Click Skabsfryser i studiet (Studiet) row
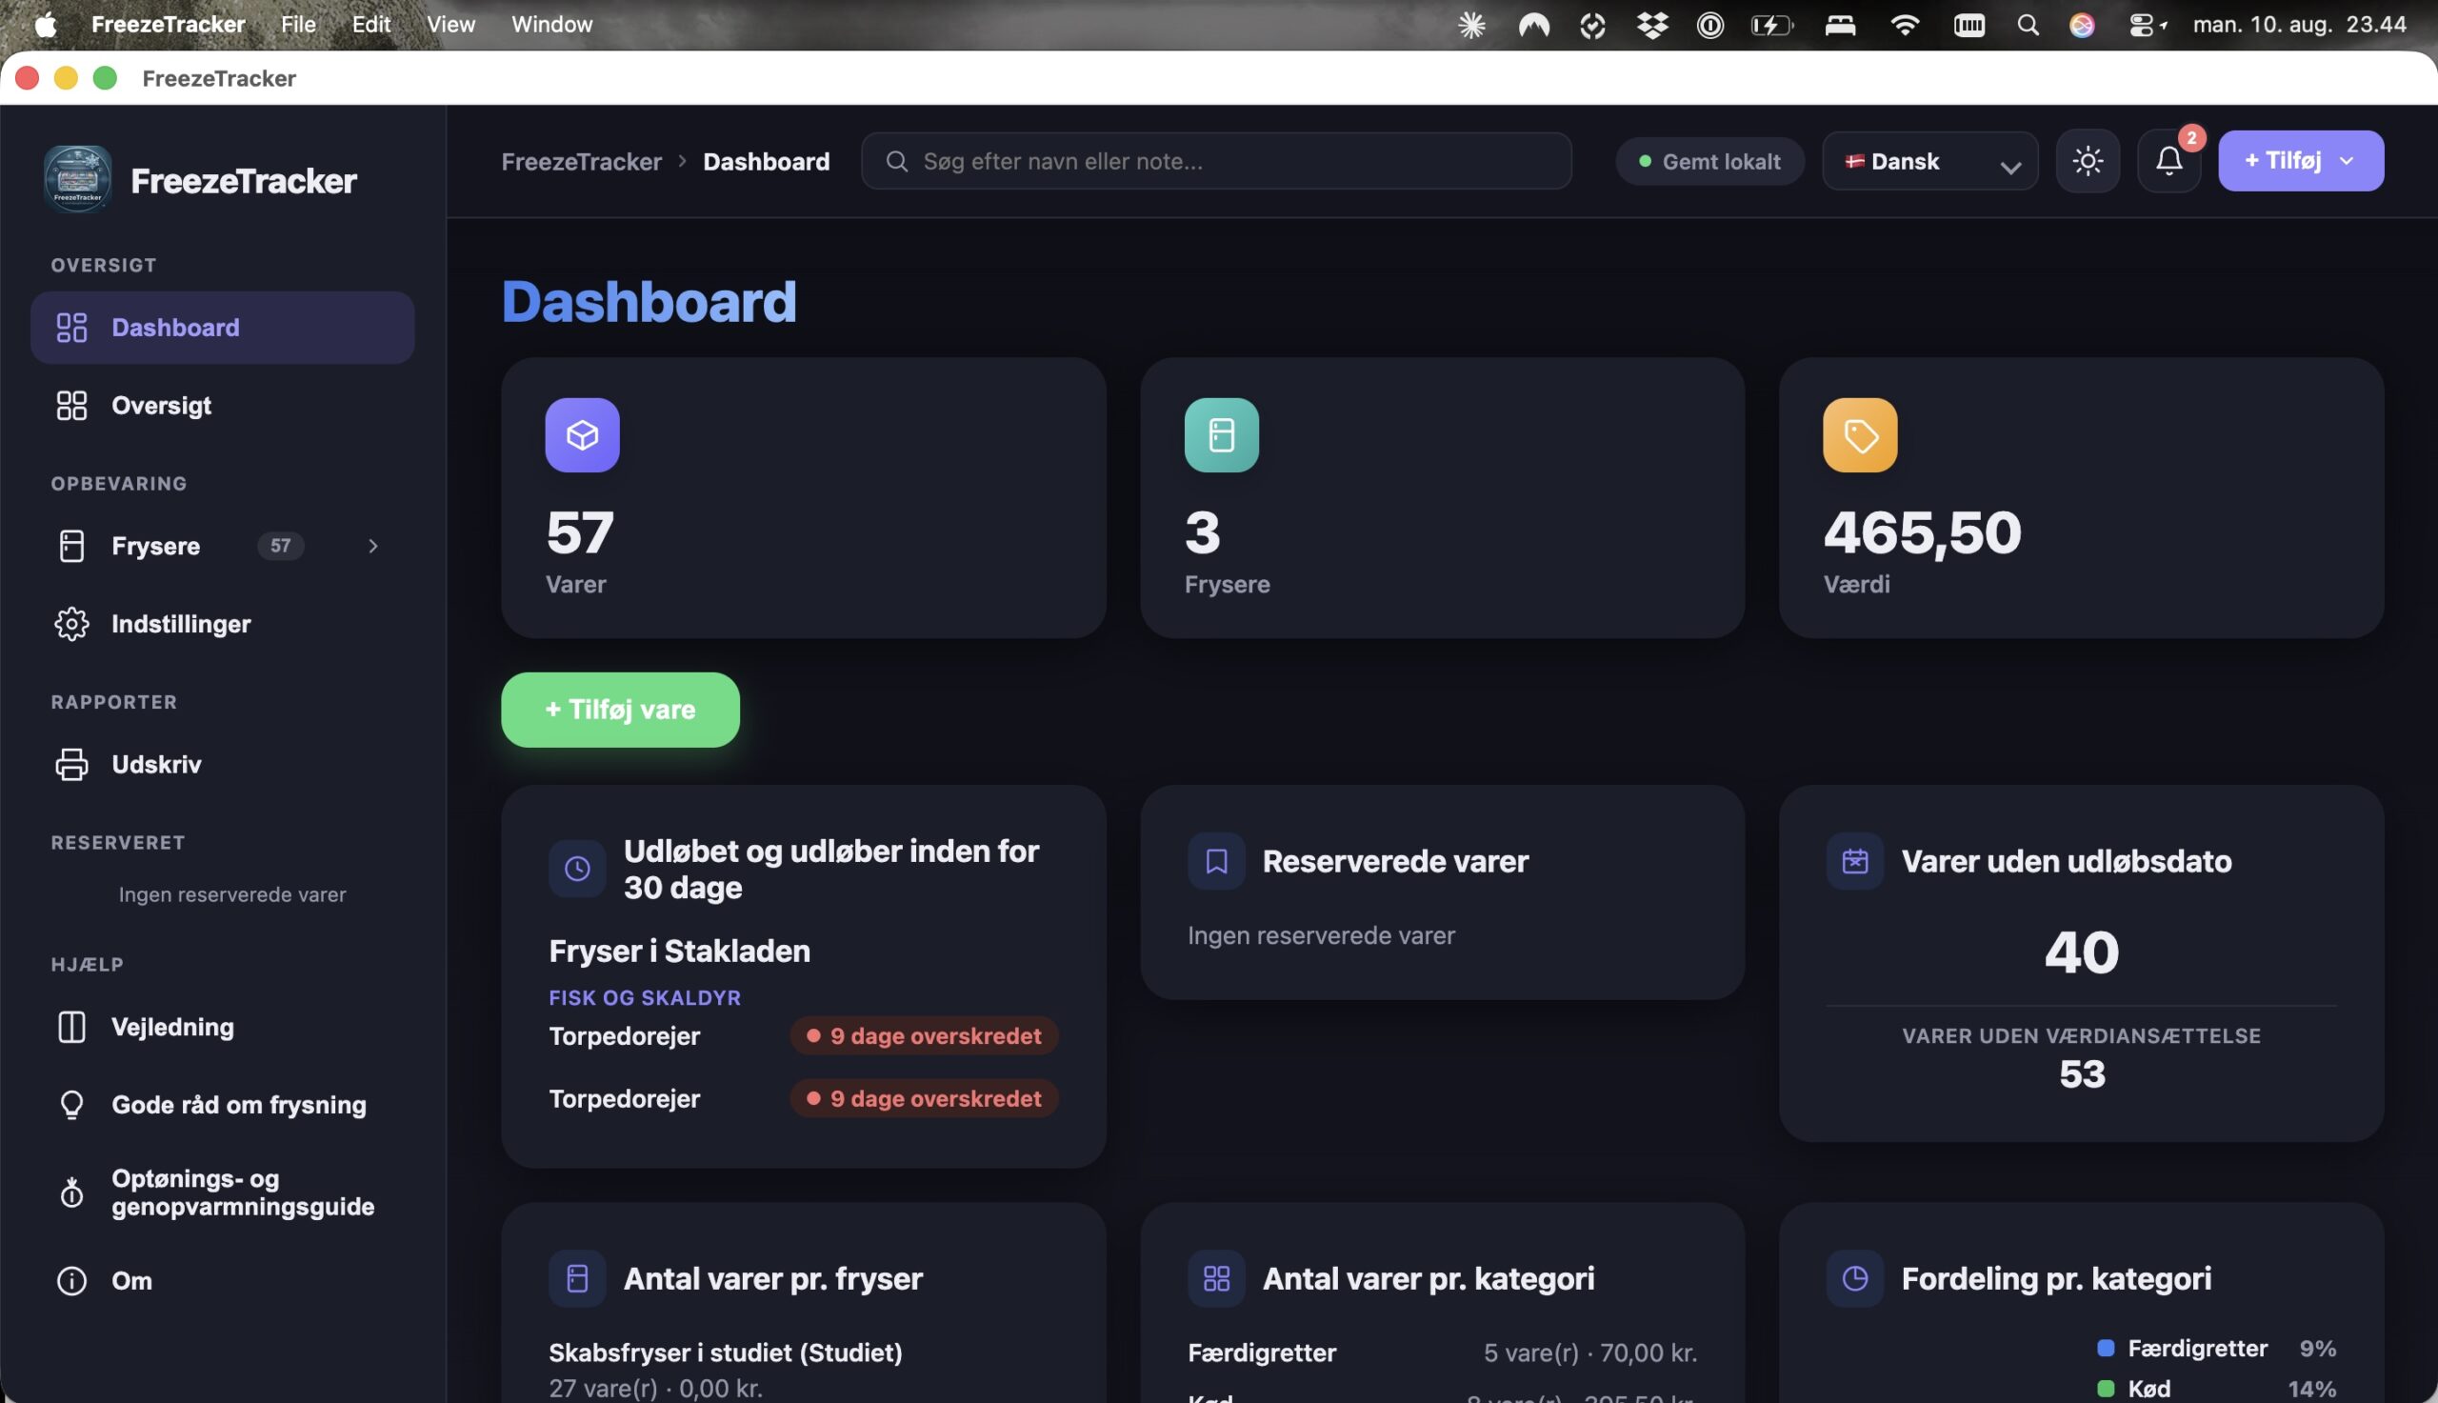This screenshot has width=2438, height=1403. coord(804,1370)
